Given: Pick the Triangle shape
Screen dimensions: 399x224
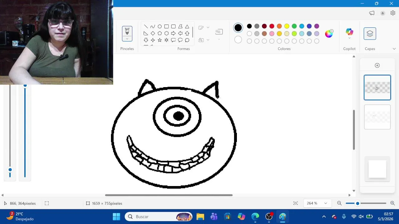Looking at the screenshot, I should pyautogui.click(x=187, y=26).
